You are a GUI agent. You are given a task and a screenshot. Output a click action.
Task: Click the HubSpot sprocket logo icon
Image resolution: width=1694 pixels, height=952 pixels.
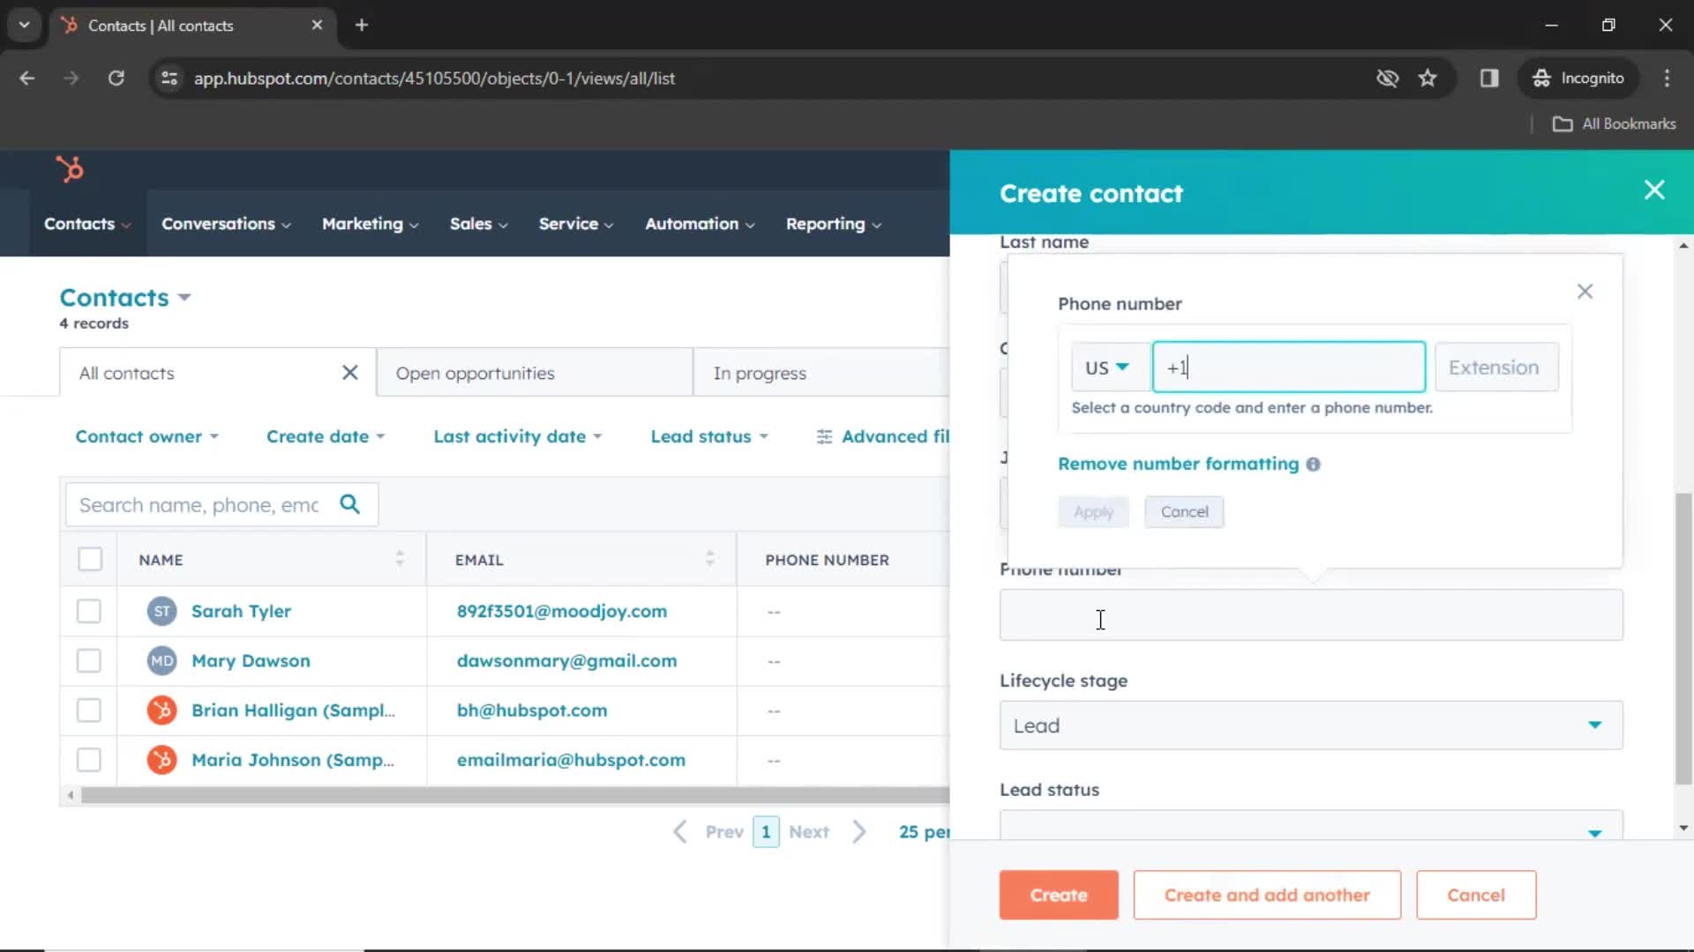point(67,168)
